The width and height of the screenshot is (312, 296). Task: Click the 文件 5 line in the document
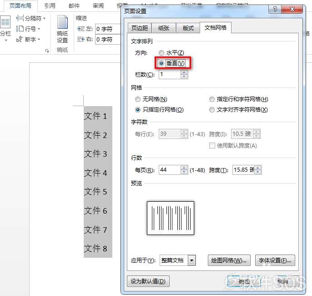pos(96,192)
